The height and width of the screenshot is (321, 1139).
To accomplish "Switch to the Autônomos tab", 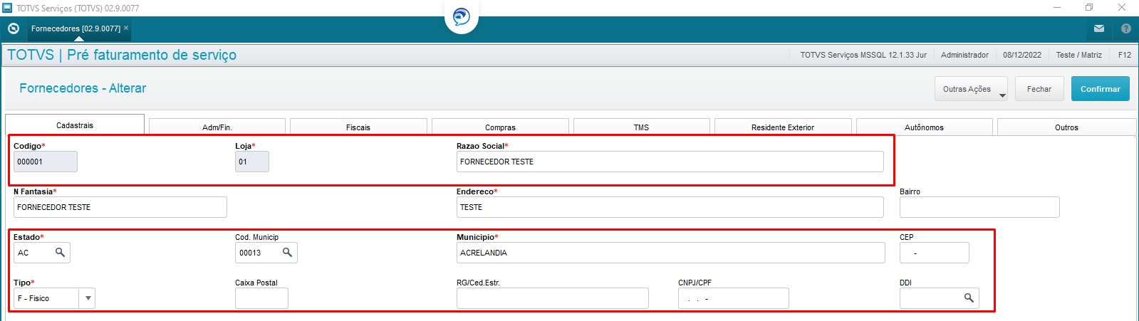I will [x=924, y=127].
